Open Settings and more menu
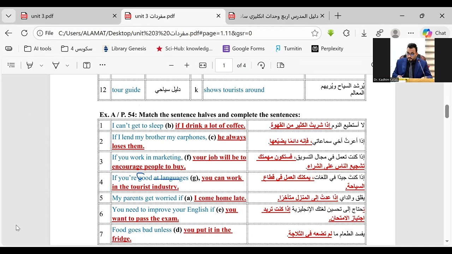Image resolution: width=452 pixels, height=254 pixels. coord(411,33)
